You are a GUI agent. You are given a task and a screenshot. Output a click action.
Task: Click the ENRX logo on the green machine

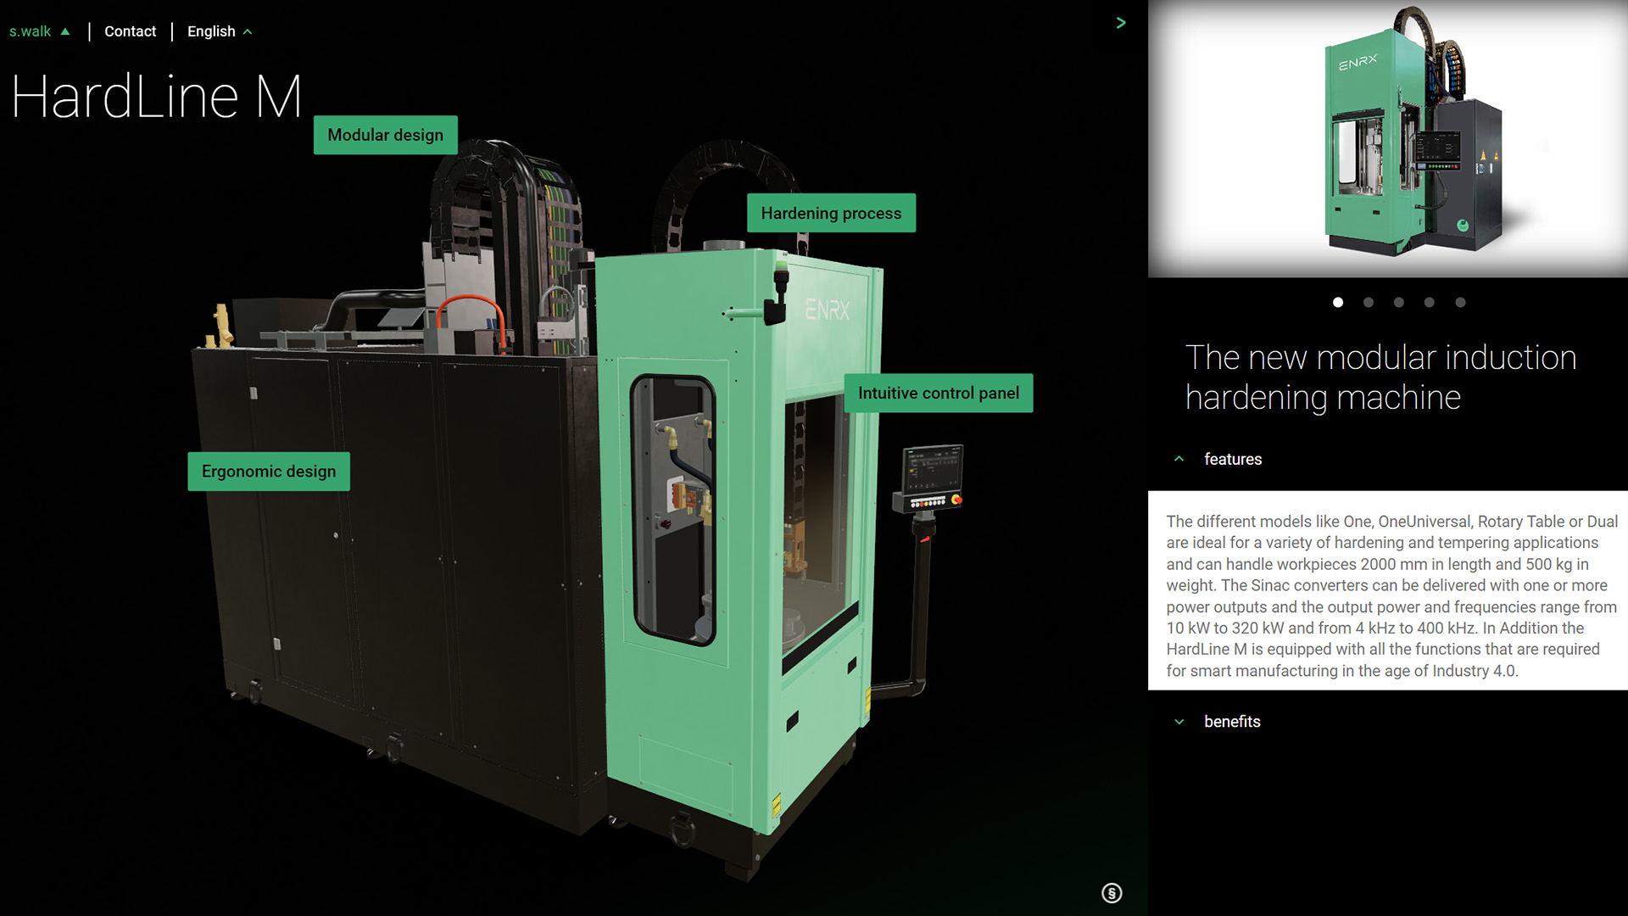click(x=827, y=310)
